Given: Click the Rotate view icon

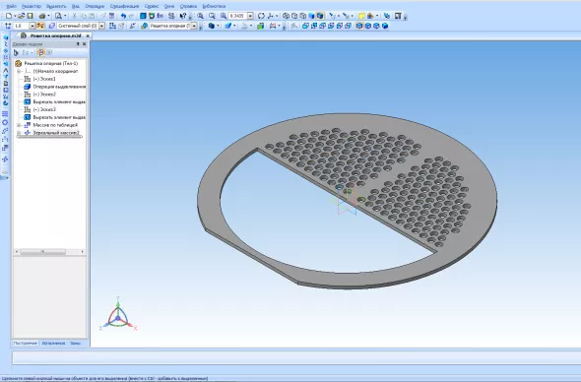Looking at the screenshot, I should tap(261, 16).
